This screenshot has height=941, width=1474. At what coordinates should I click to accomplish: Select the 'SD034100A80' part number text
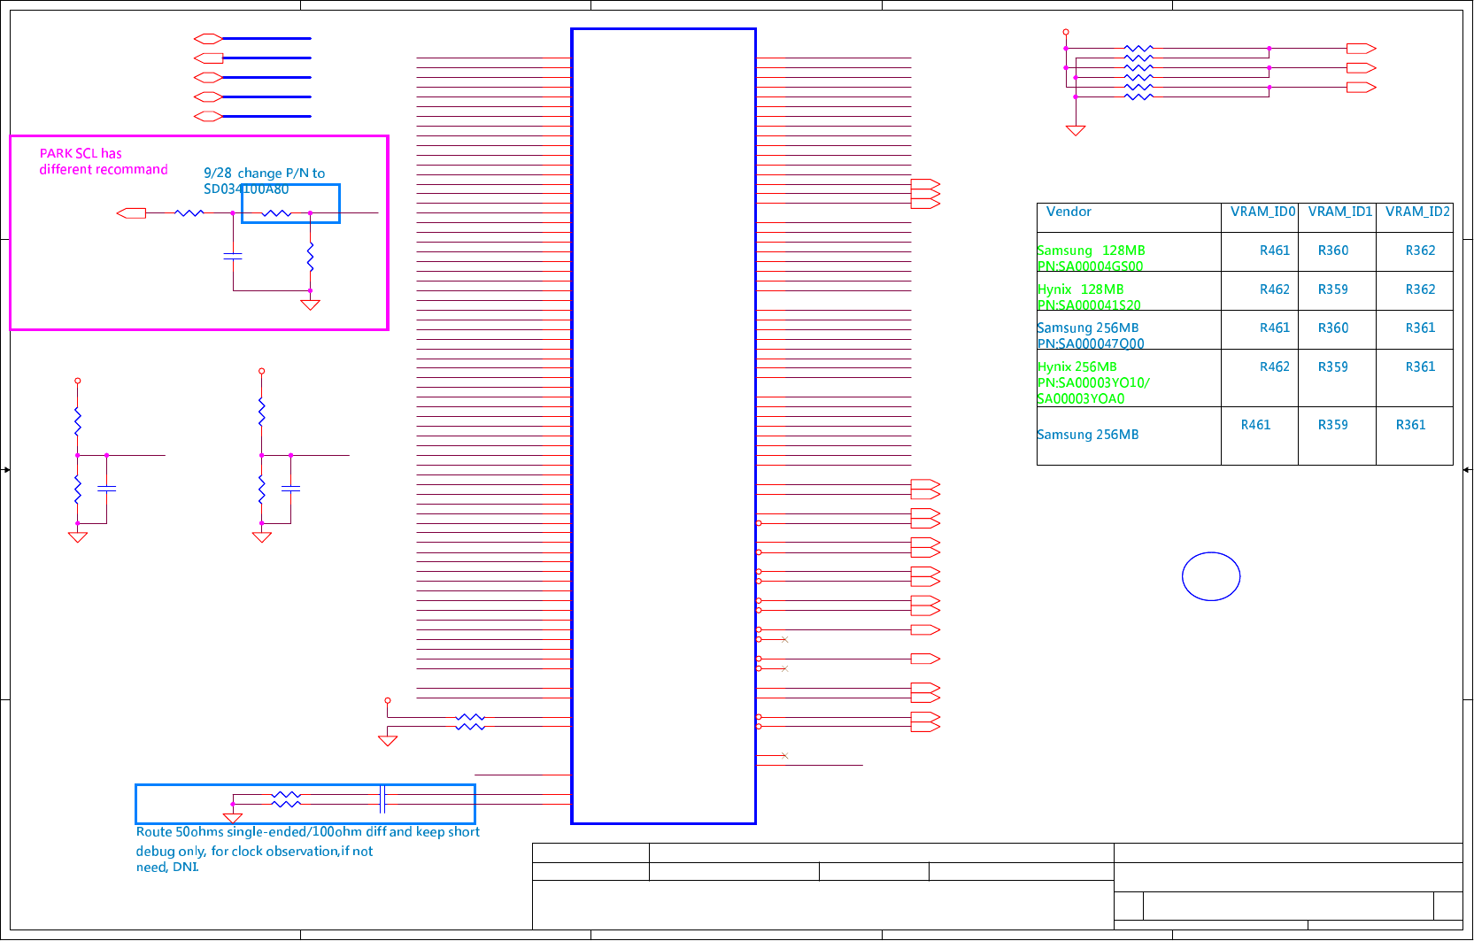[x=246, y=189]
